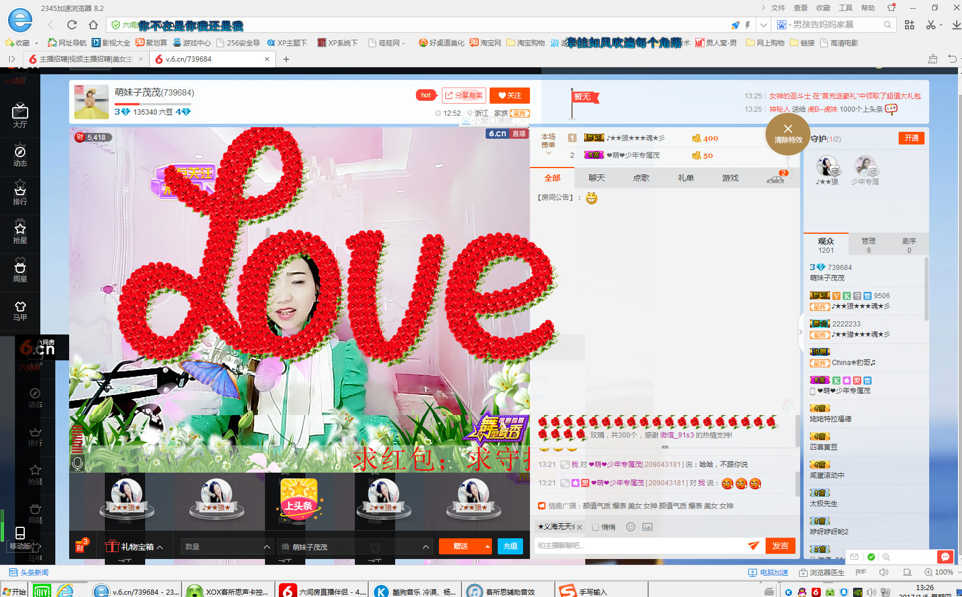Open the 收藏 favorites dropdown arrow
Viewport: 962px width, 597px height.
36,43
